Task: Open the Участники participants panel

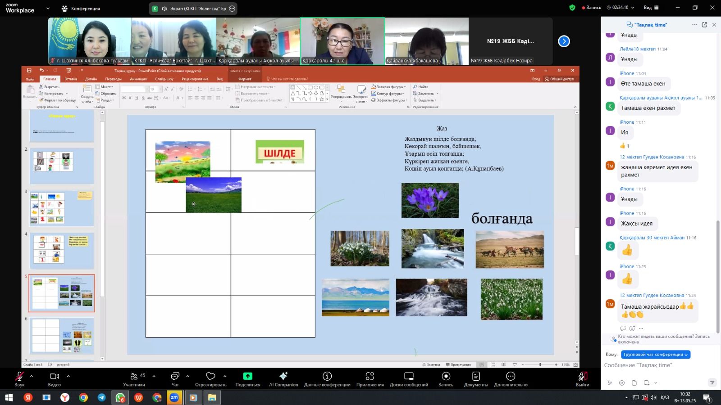Action: (x=134, y=378)
